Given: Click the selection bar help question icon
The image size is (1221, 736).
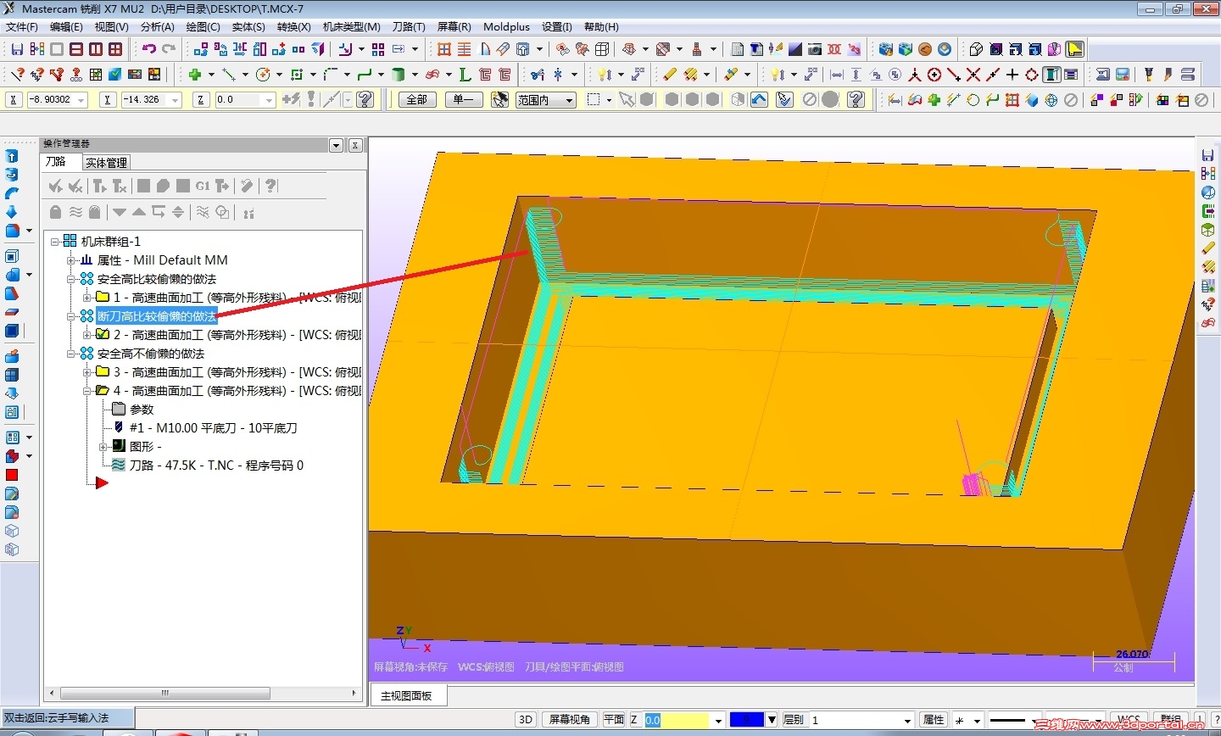Looking at the screenshot, I should [x=856, y=100].
